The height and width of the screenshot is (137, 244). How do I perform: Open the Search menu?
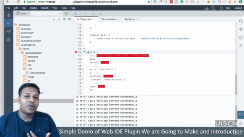45,8
